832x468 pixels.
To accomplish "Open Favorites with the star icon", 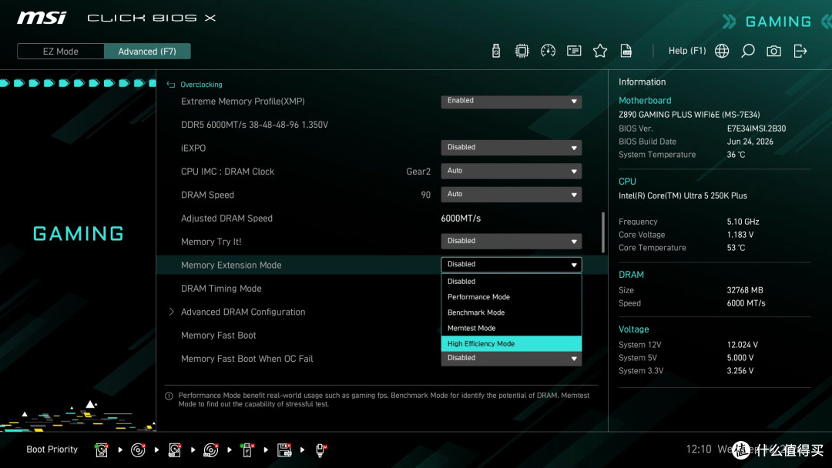I will (x=600, y=51).
